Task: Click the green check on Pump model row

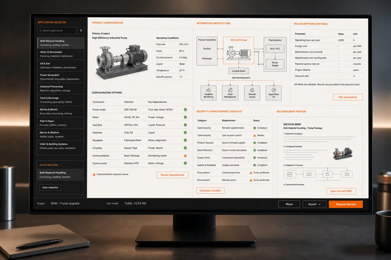Action: pyautogui.click(x=185, y=110)
